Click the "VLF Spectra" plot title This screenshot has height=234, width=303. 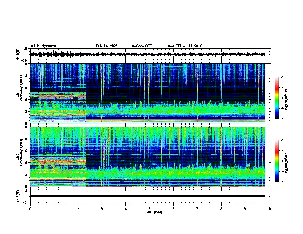coord(43,46)
